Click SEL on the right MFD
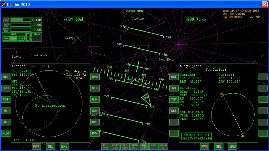The height and width of the screenshot is (151, 269). pos(219,146)
